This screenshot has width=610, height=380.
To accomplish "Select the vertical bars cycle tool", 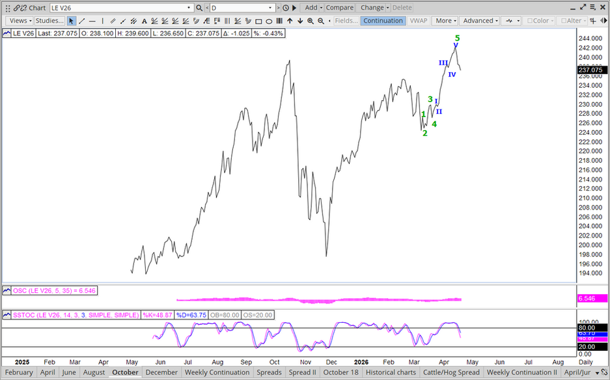I will pyautogui.click(x=279, y=21).
